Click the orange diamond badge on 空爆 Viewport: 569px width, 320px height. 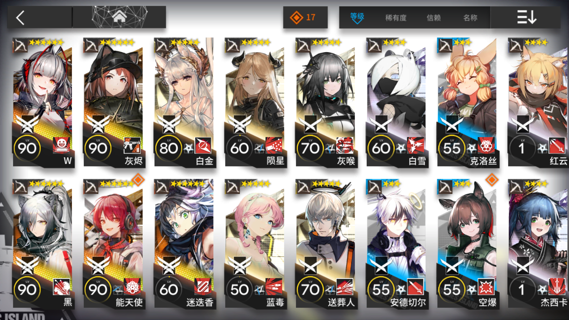(x=492, y=179)
